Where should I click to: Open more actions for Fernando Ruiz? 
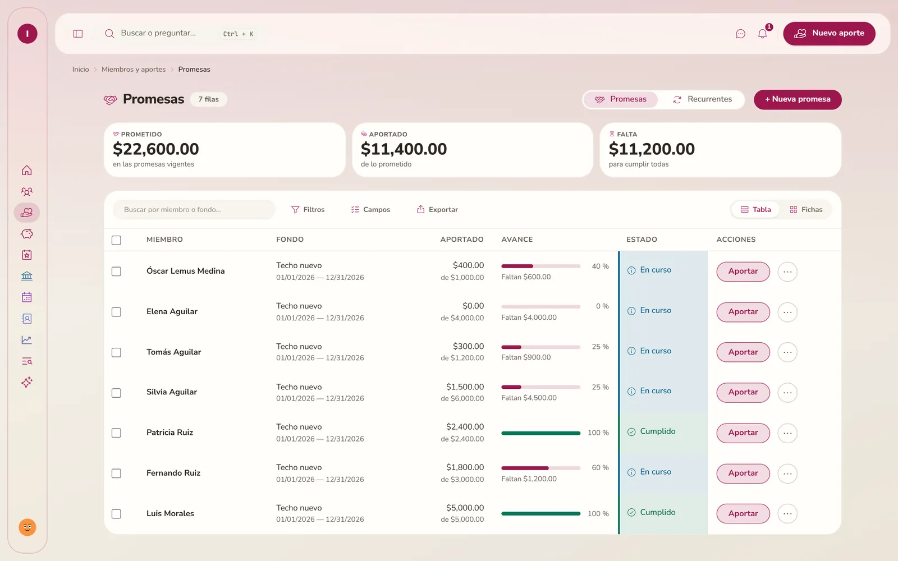[x=787, y=473]
